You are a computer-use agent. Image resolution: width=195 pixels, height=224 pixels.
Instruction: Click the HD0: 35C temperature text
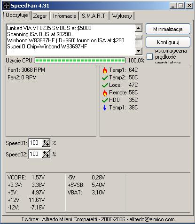(124, 100)
